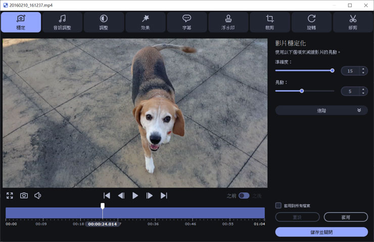Close the video editor window

click(366, 5)
